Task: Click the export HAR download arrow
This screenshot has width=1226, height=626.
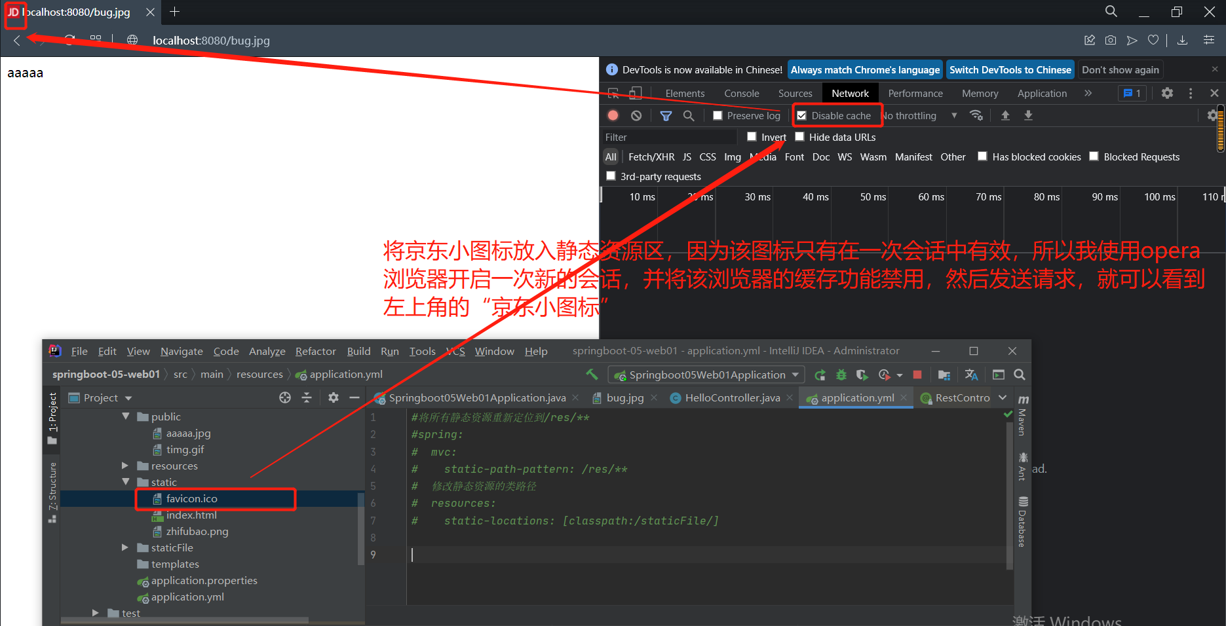Action: pyautogui.click(x=1029, y=115)
